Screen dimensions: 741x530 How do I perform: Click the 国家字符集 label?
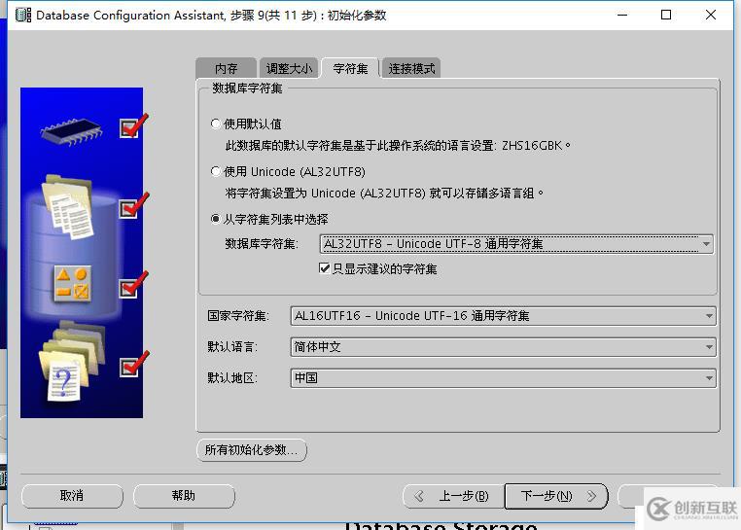coord(238,316)
